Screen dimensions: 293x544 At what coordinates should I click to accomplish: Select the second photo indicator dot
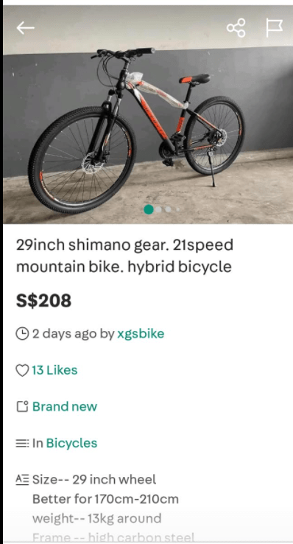click(158, 209)
